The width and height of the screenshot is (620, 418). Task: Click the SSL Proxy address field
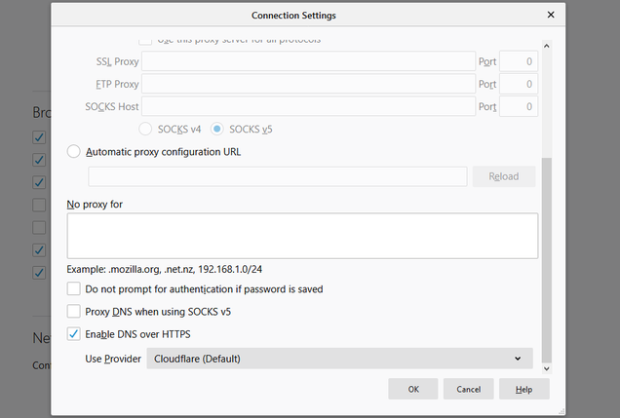click(x=308, y=61)
